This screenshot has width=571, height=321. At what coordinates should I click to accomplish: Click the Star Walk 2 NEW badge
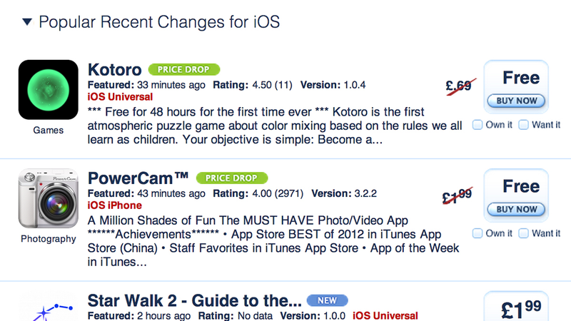[328, 300]
